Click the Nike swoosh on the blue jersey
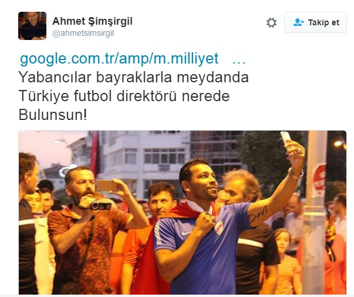The image size is (354, 297). click(187, 233)
